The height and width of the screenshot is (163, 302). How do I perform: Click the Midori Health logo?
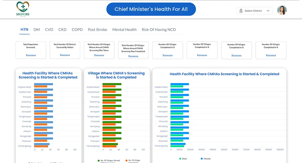23,9
